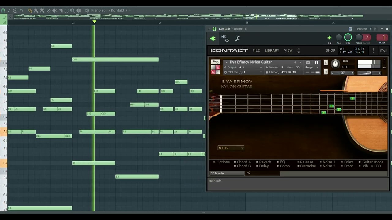Click the long C#6 note in piano roll
The image size is (392, 220).
115,60
